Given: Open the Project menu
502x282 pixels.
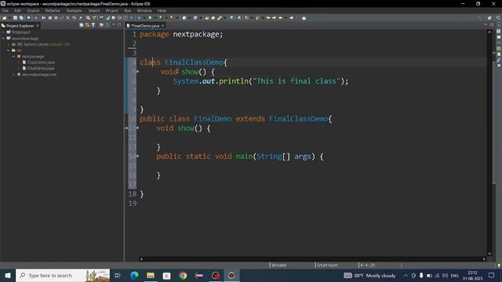Looking at the screenshot, I should (112, 10).
